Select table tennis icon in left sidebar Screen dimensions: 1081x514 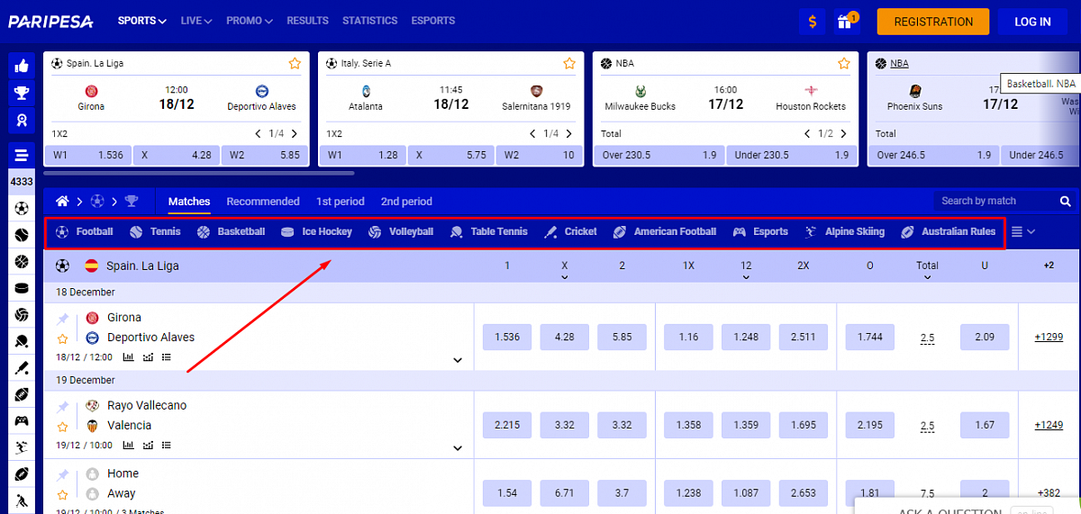point(22,341)
